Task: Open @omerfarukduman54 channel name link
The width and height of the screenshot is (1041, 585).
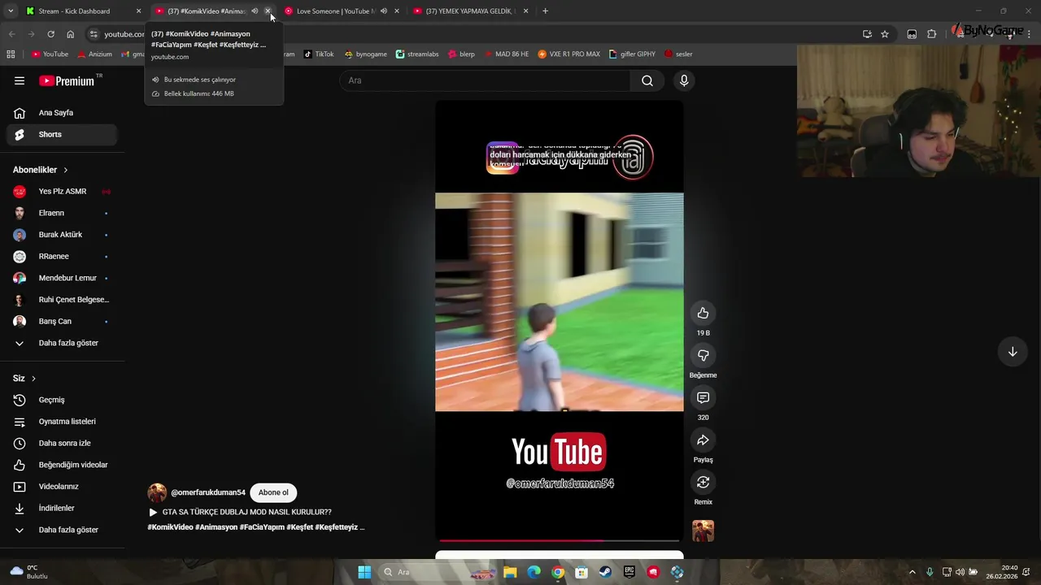Action: coord(208,492)
